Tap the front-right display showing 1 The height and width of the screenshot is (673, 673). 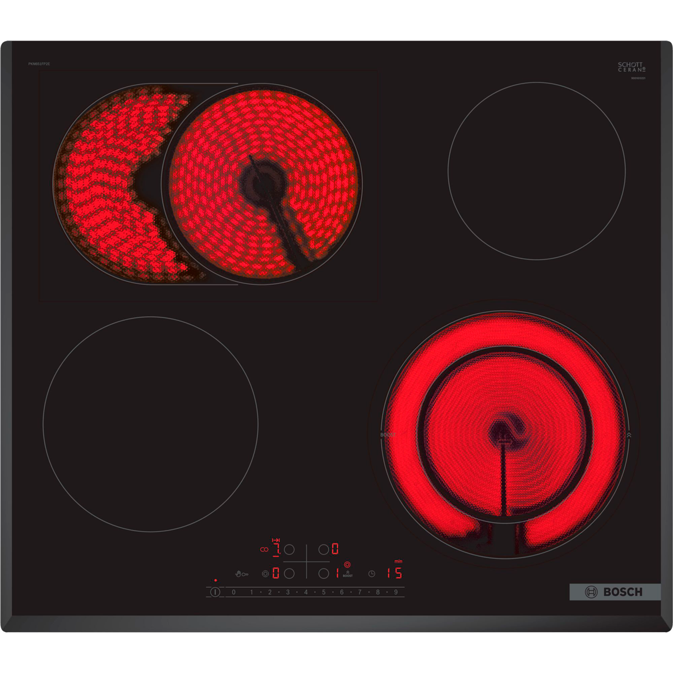tap(337, 573)
